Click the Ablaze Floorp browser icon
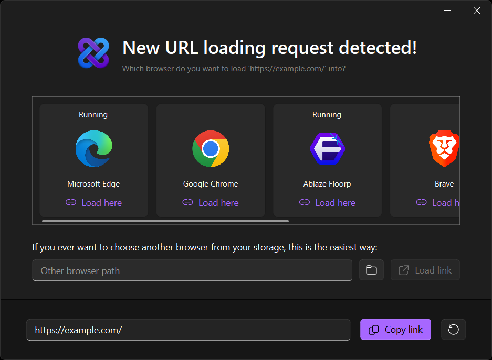The height and width of the screenshot is (360, 492). 327,149
